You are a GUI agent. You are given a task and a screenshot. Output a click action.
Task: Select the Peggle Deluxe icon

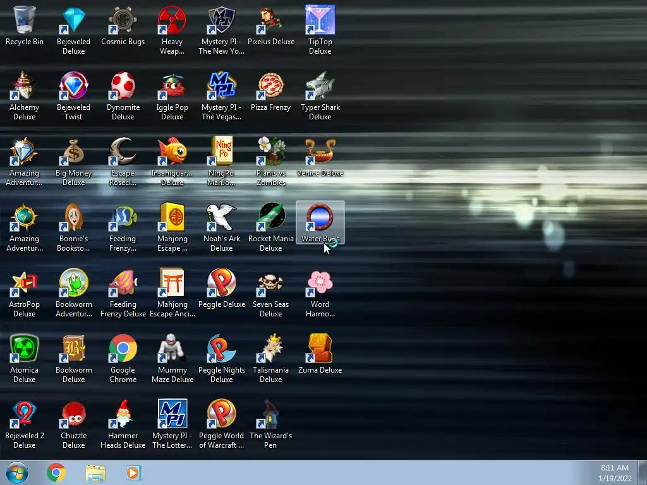(222, 282)
